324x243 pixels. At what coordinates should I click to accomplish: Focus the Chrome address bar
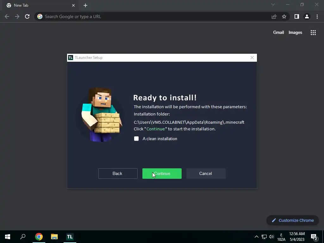162,16
